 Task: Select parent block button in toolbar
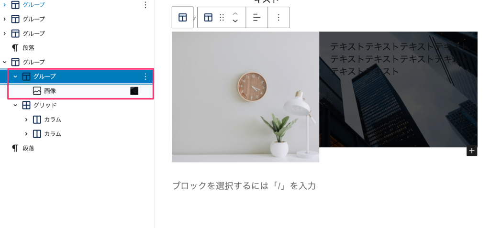pos(182,18)
